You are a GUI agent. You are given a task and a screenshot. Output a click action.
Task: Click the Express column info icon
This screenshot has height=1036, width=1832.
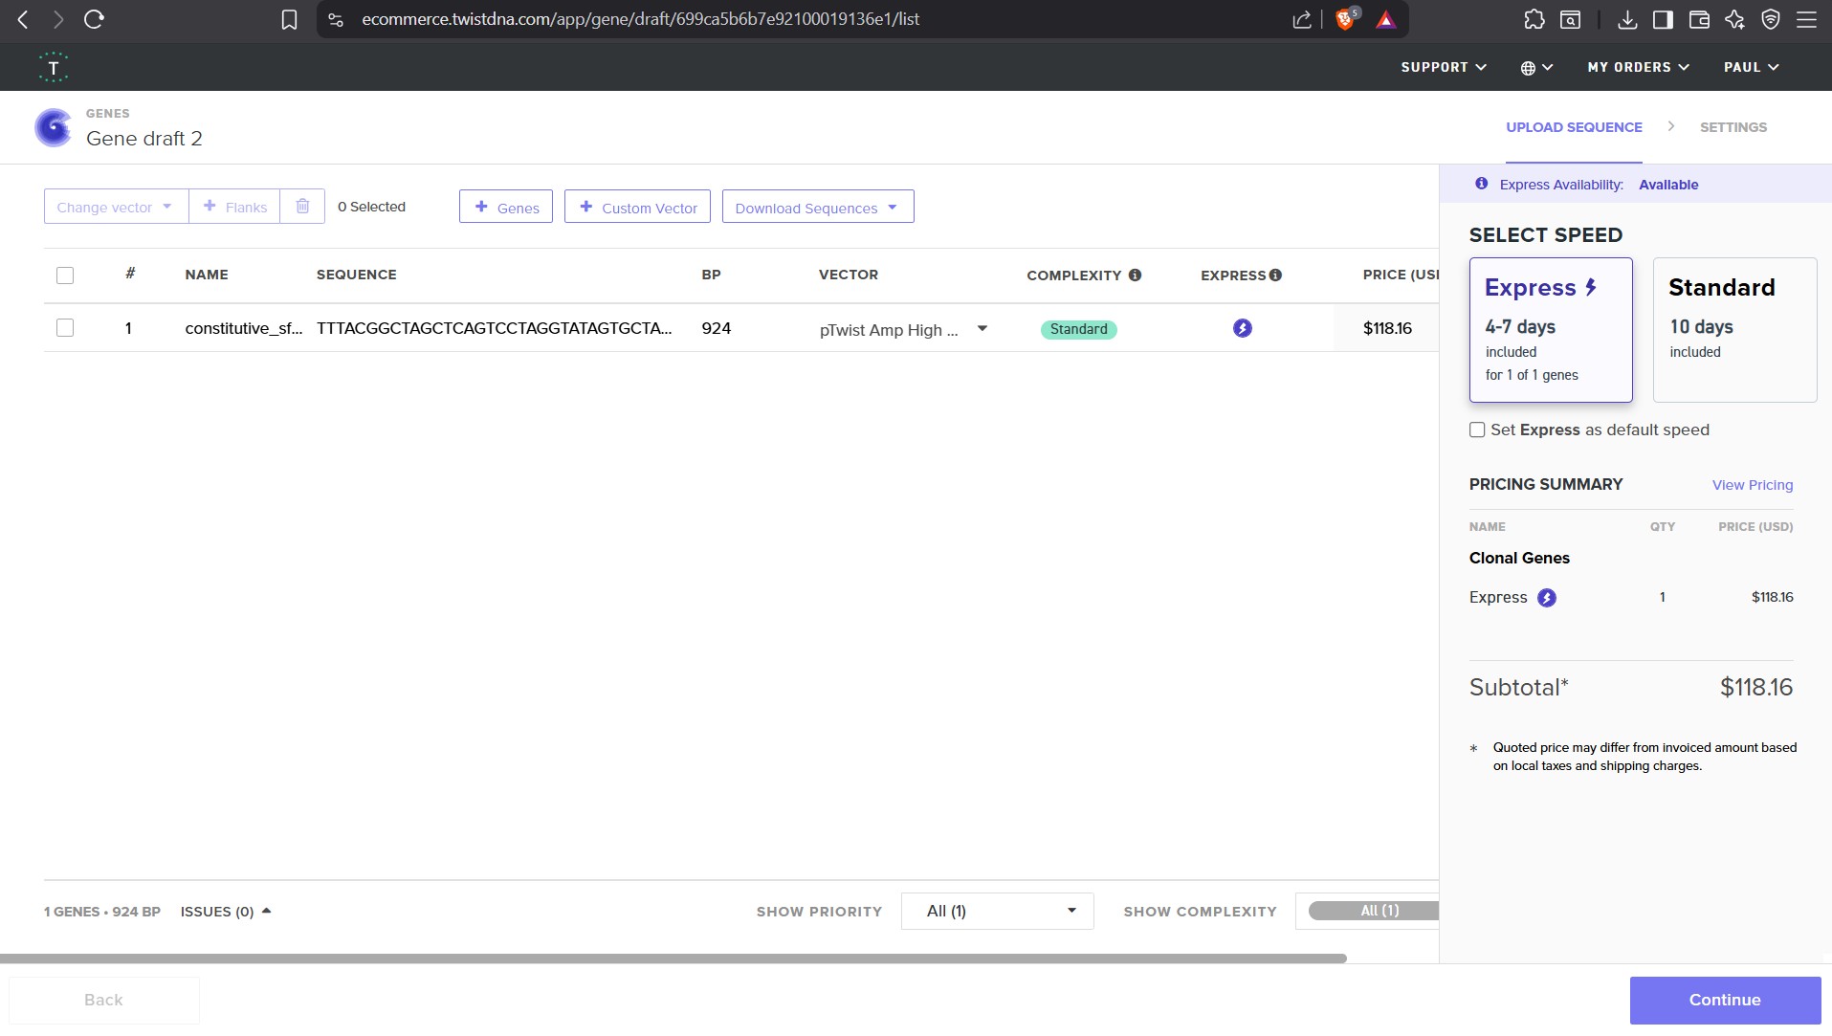[x=1275, y=276]
